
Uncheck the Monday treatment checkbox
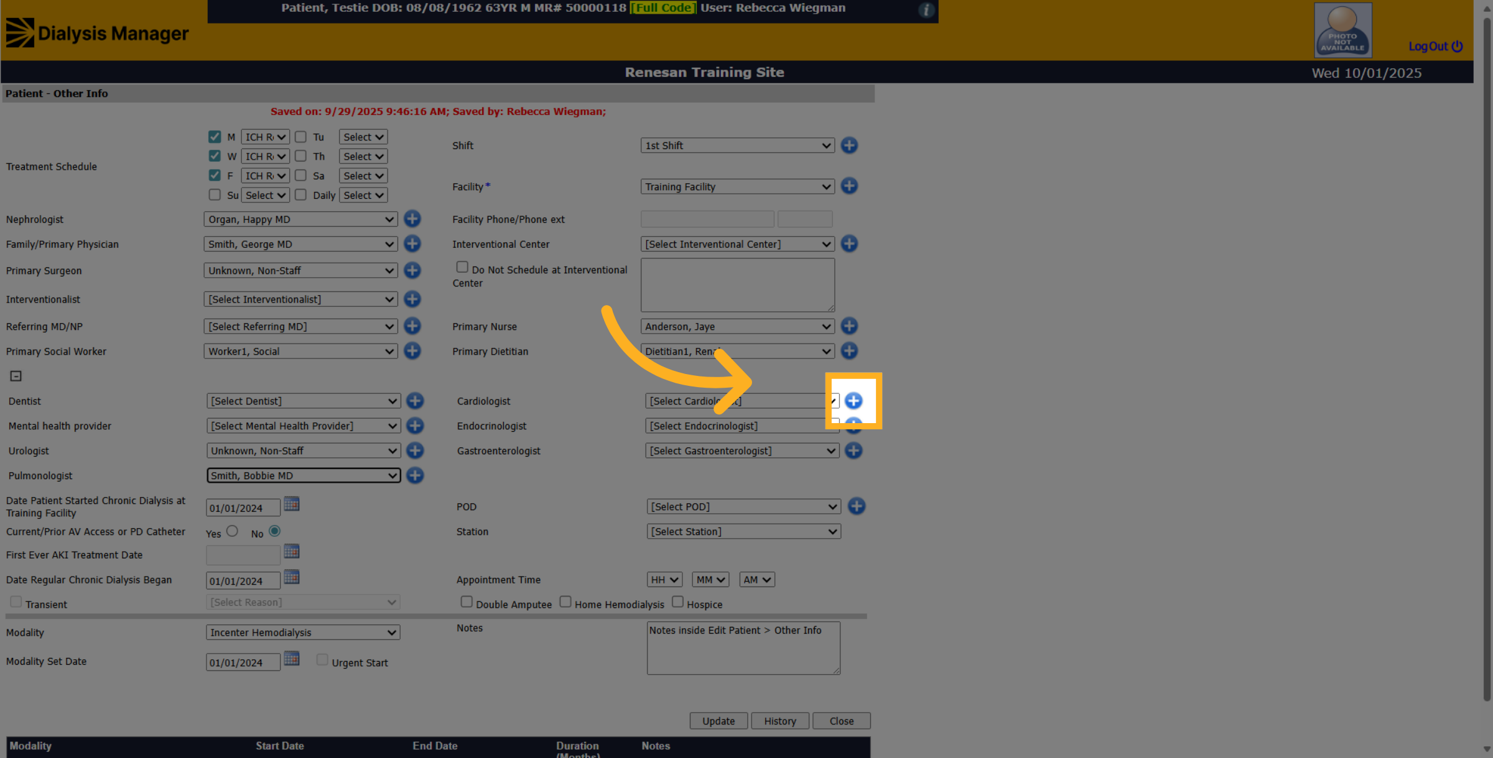(215, 137)
